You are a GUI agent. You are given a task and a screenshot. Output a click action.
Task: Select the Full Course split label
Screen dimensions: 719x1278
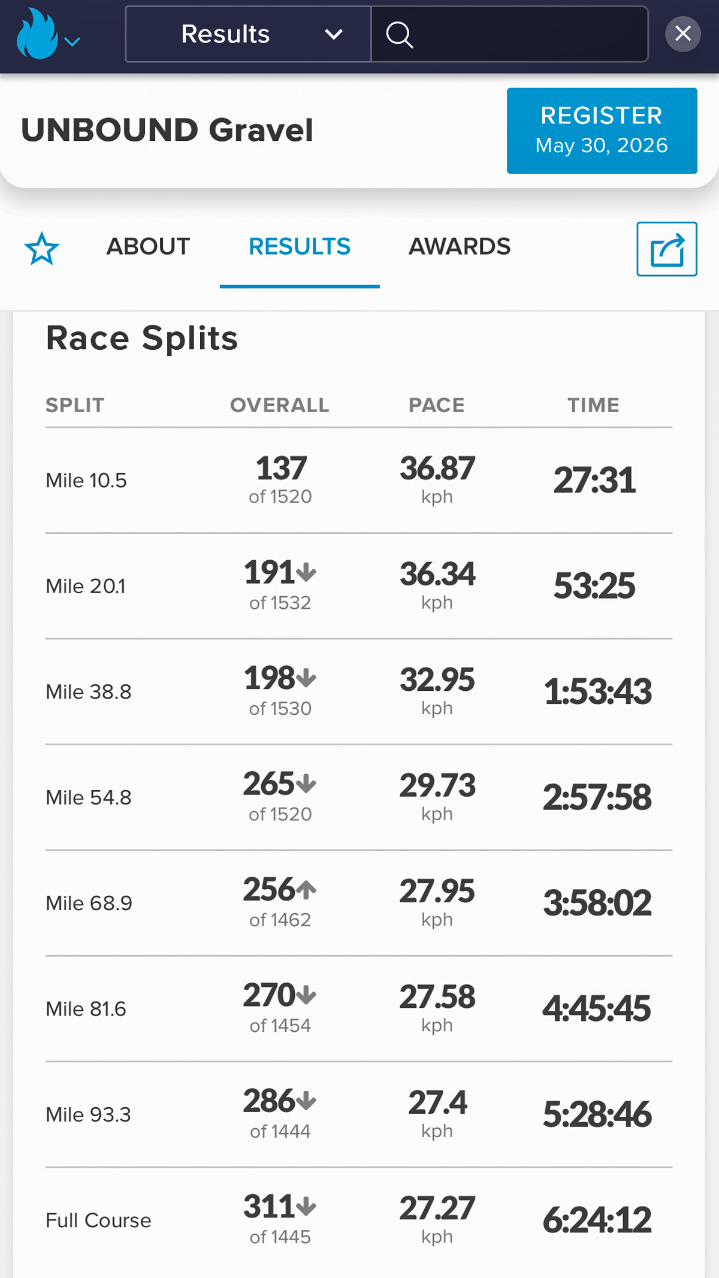99,1220
